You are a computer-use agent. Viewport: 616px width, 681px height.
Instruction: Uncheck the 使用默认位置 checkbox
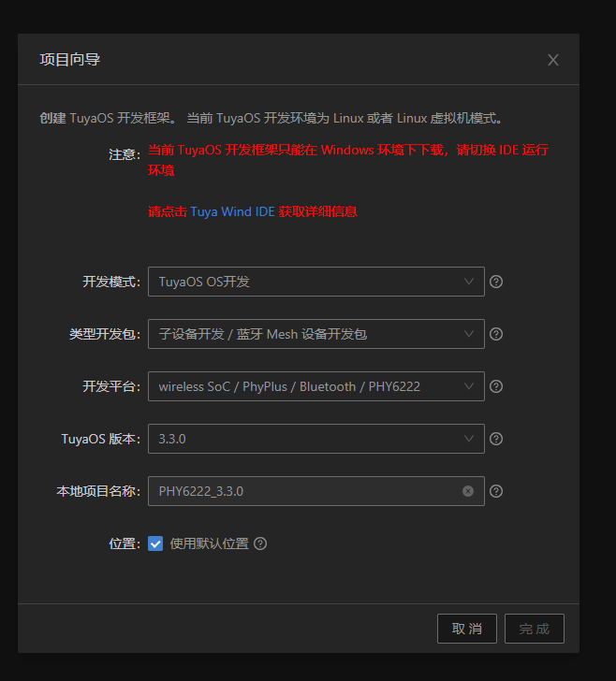155,543
